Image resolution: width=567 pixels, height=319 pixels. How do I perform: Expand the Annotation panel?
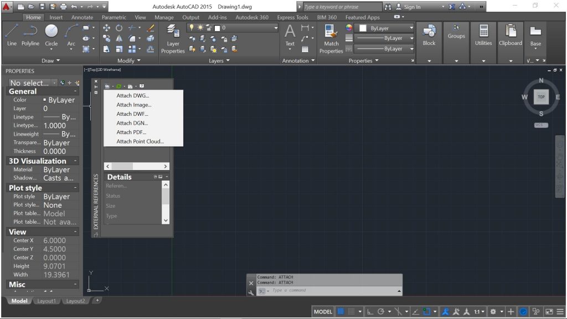click(x=298, y=61)
